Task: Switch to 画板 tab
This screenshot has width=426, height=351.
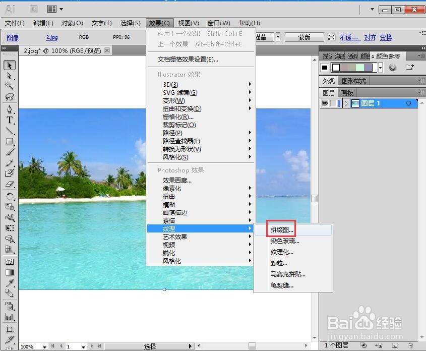Action: point(347,93)
